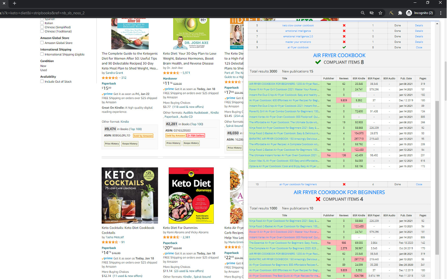Click the Incognito profile avatar icon
This screenshot has width=447, height=279.
coord(409,13)
